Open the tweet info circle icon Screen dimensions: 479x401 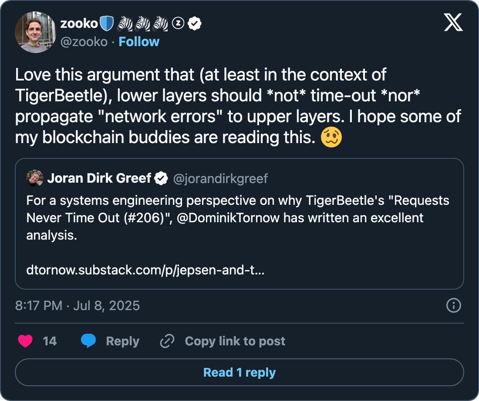click(x=454, y=305)
